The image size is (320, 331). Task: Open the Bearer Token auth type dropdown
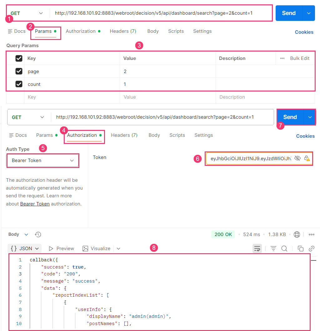[x=43, y=161]
